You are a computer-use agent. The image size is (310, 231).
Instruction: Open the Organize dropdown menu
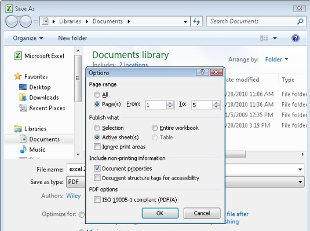click(x=28, y=38)
